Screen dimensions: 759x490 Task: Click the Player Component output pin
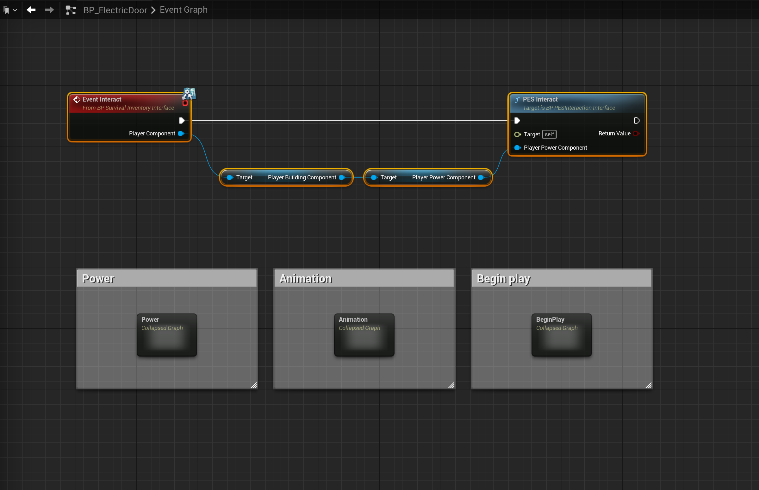[181, 133]
